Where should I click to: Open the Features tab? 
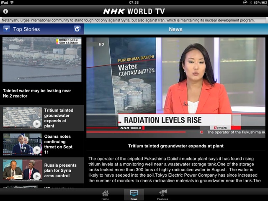click(x=162, y=195)
